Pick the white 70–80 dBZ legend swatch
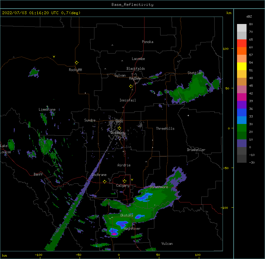The image size is (265, 259). click(242, 28)
